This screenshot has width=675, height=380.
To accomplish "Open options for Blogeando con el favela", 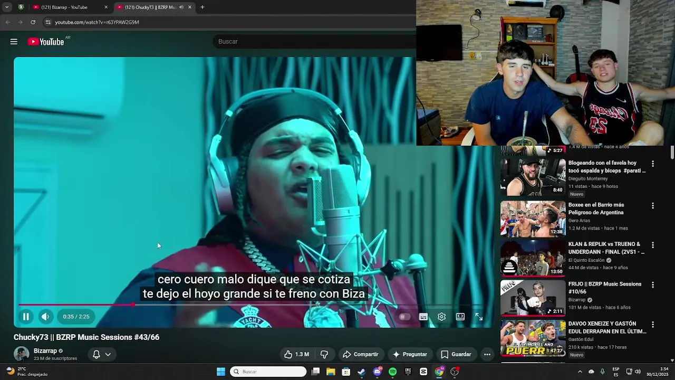I will pyautogui.click(x=653, y=164).
